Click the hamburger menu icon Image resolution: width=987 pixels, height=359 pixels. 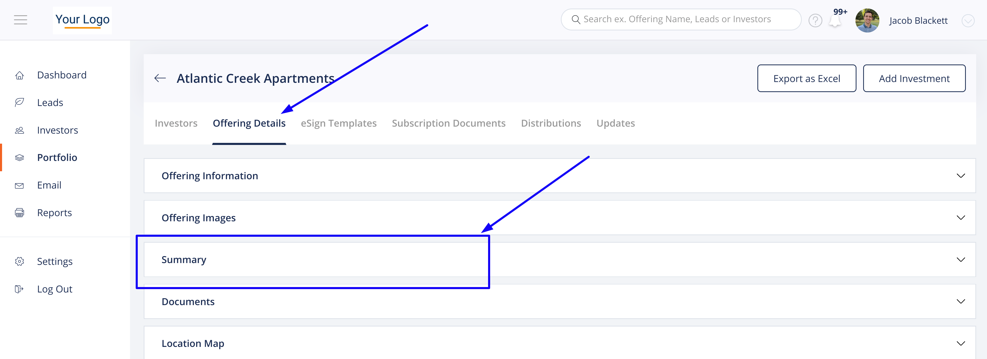[20, 20]
